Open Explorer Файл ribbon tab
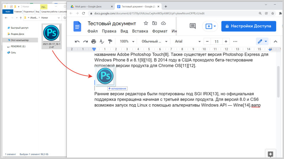284x159 pixels. [x=8, y=12]
